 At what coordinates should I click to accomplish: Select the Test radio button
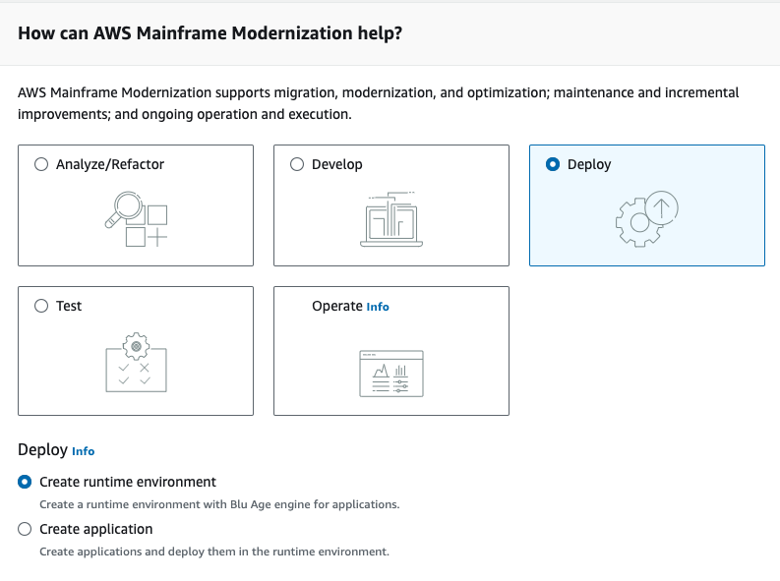coord(41,306)
